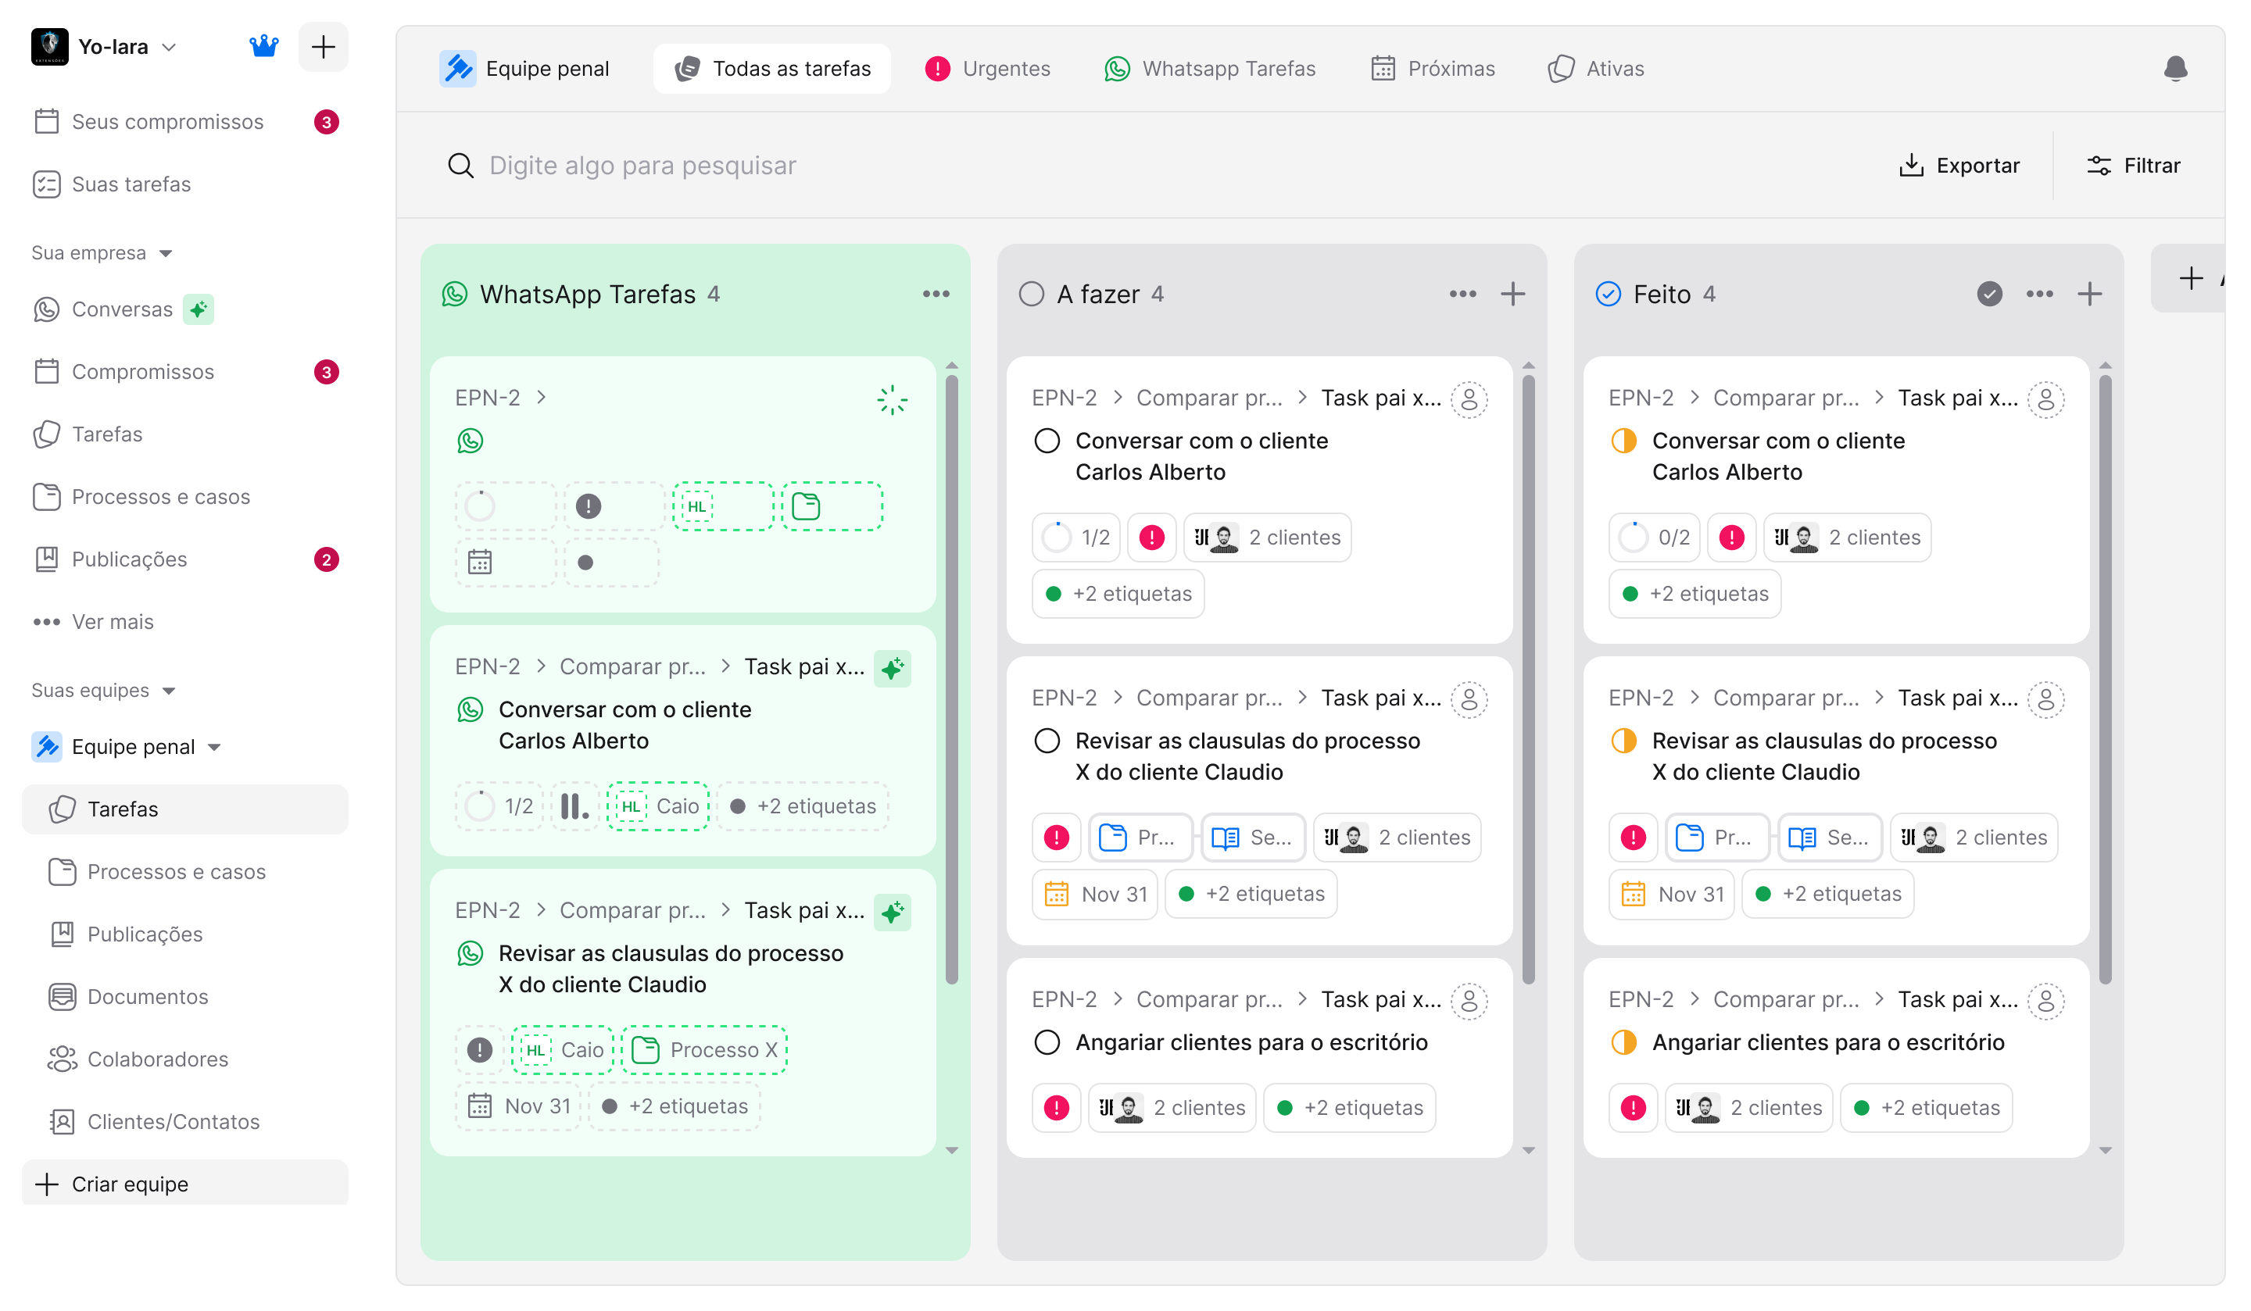Viewport: 2251px width, 1311px height.
Task: Click the gray checkmark icon in Feito header
Action: 1989,294
